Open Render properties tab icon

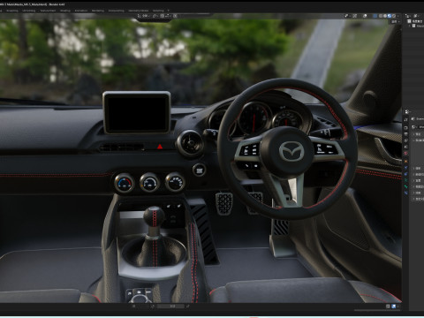point(405,128)
